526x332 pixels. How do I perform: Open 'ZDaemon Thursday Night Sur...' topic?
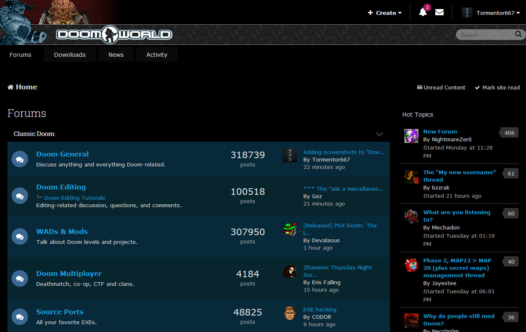tap(338, 271)
